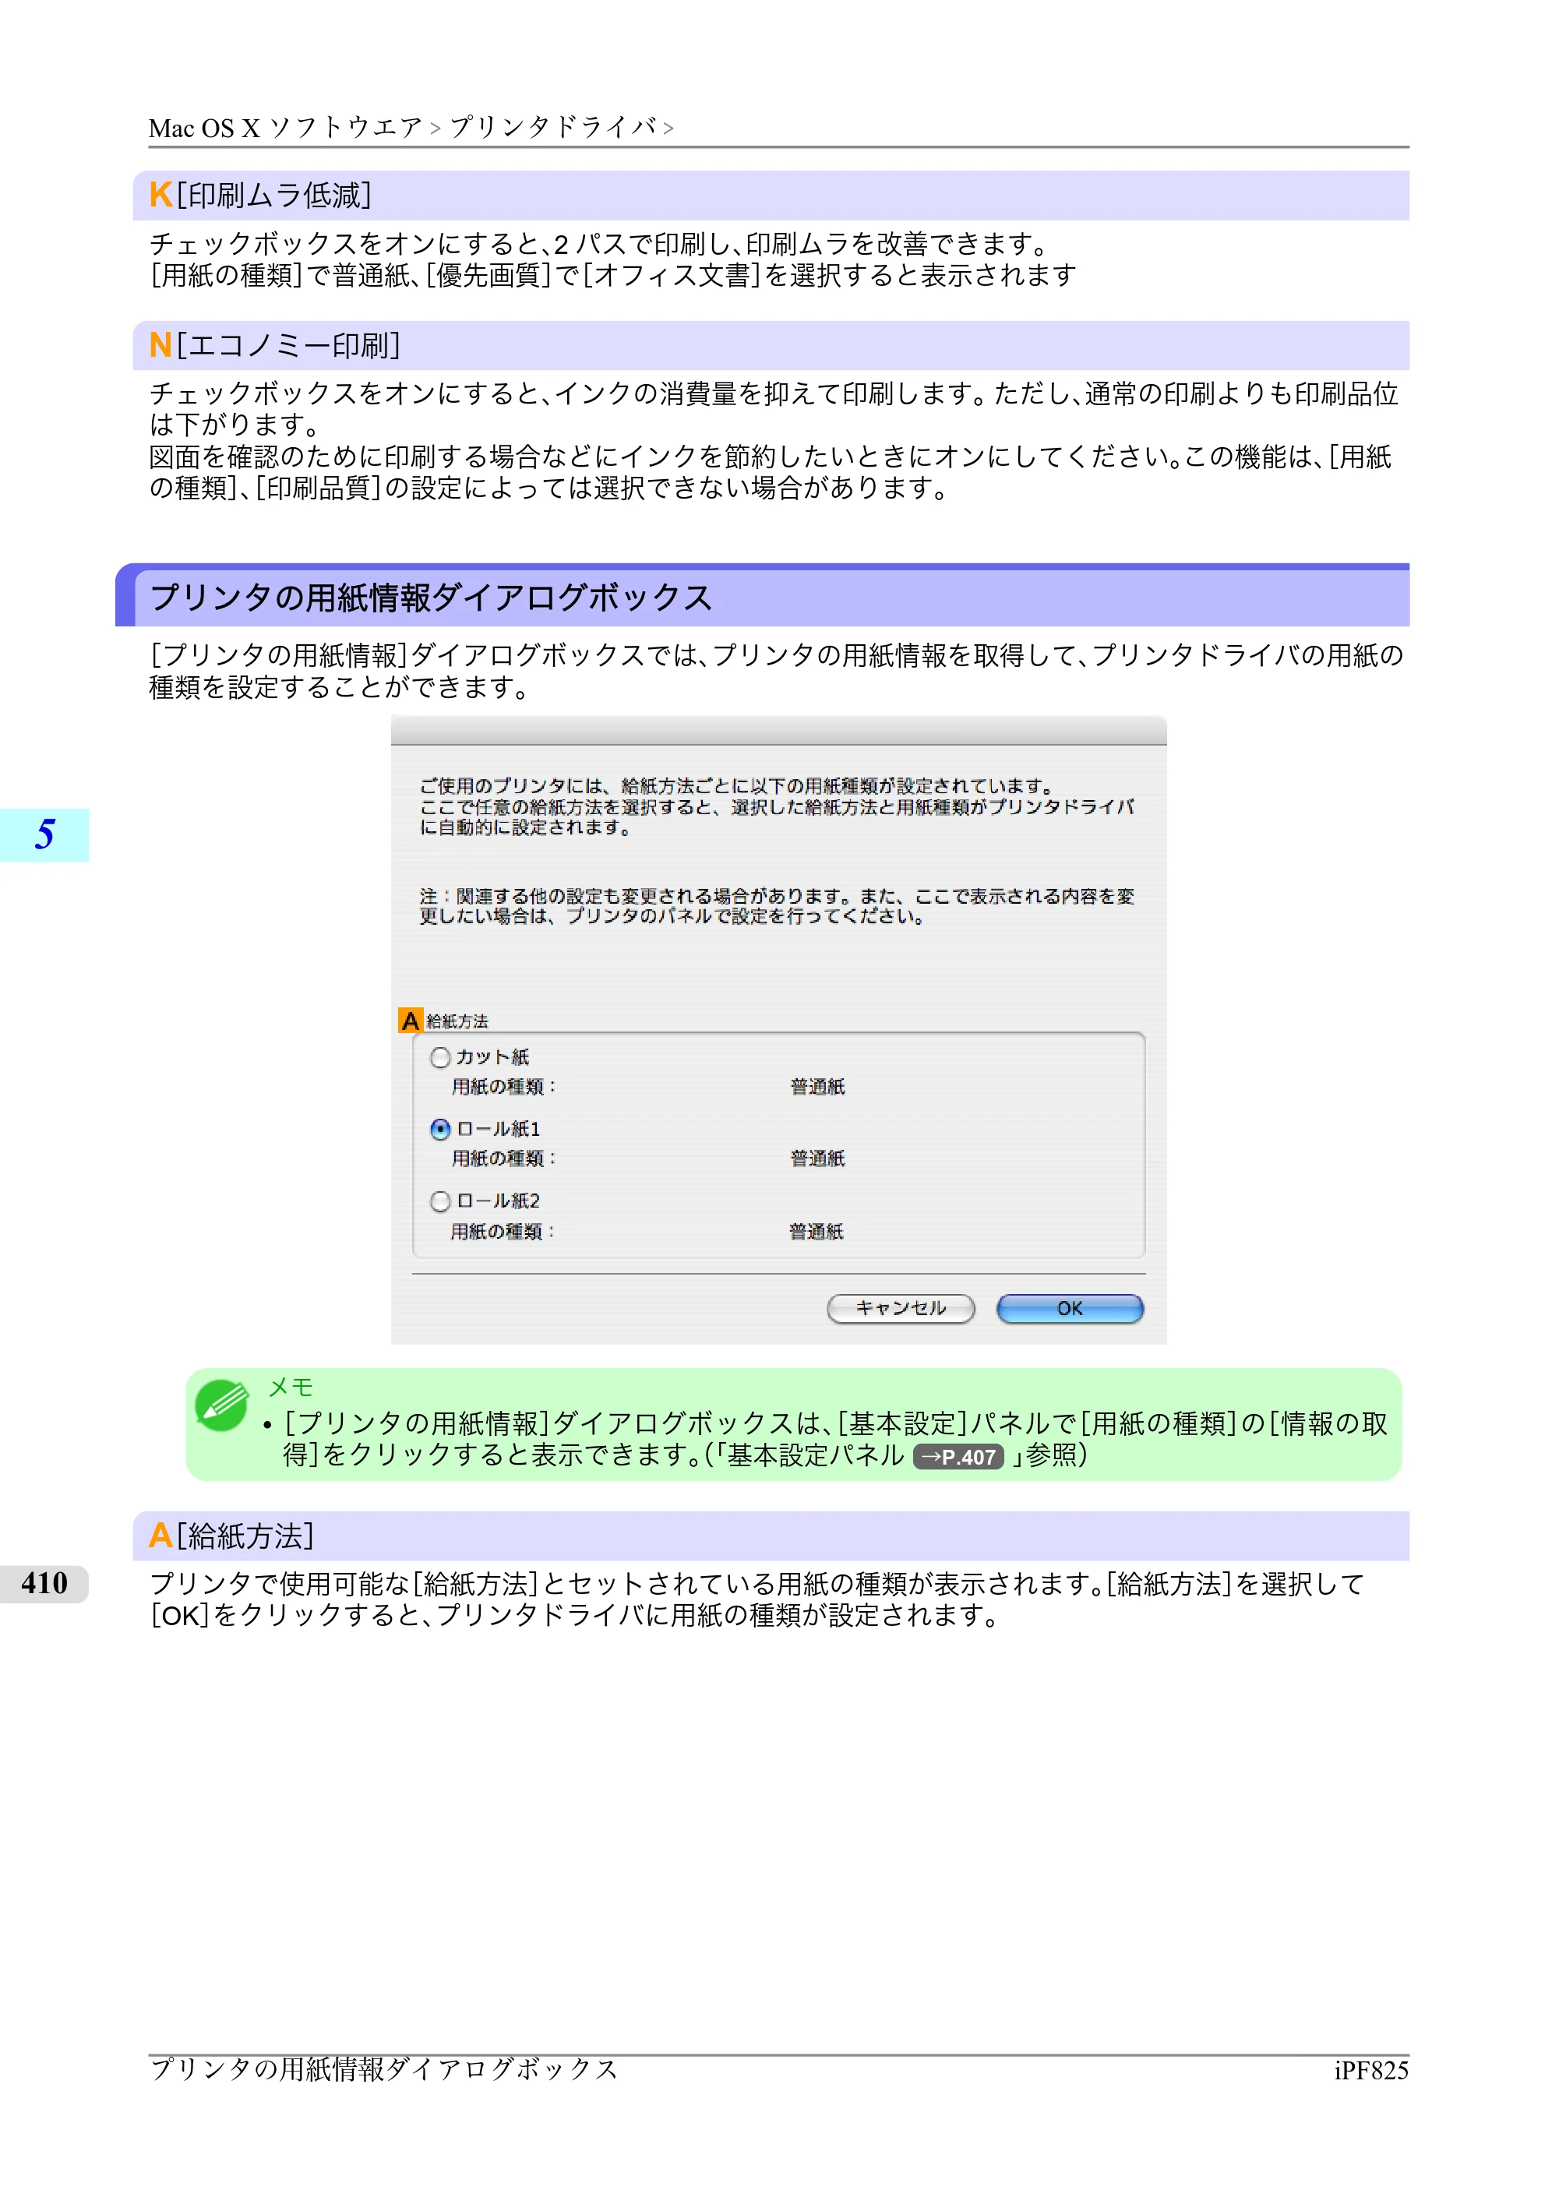Click the blue OK button
Image resolution: width=1559 pixels, height=2204 pixels.
click(x=1070, y=1308)
